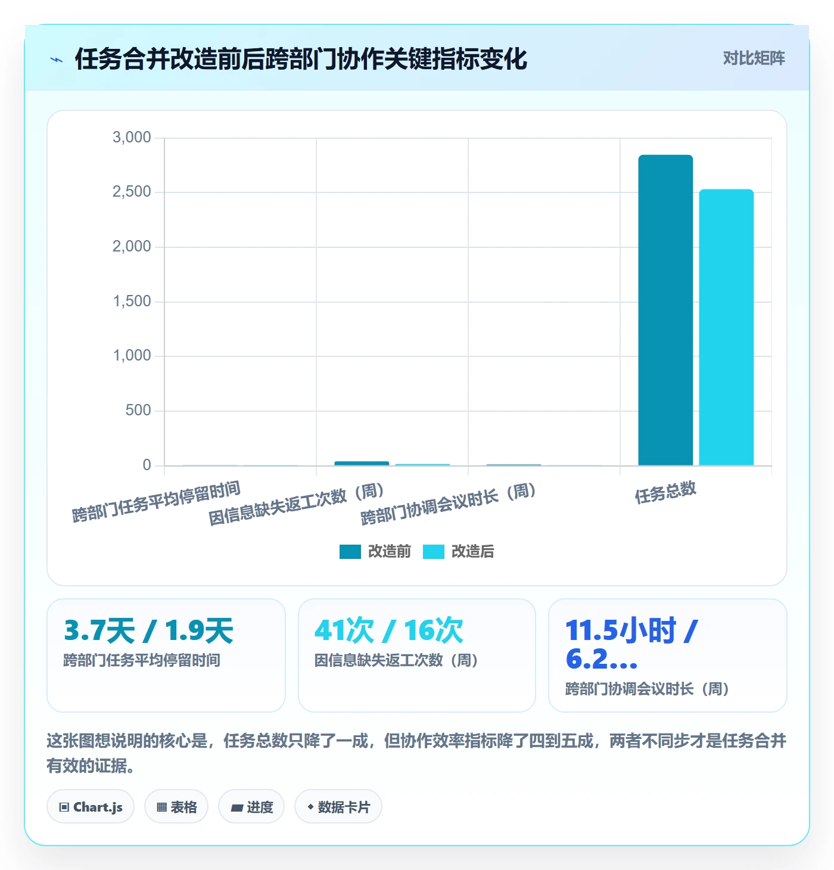834x870 pixels.
Task: Click the 改造后 bar for 任务总数
Action: click(726, 327)
